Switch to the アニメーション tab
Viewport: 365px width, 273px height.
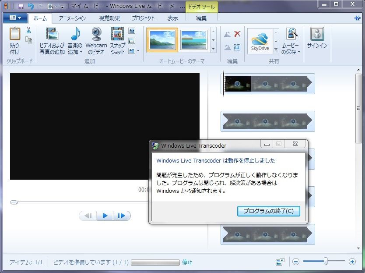tap(72, 18)
